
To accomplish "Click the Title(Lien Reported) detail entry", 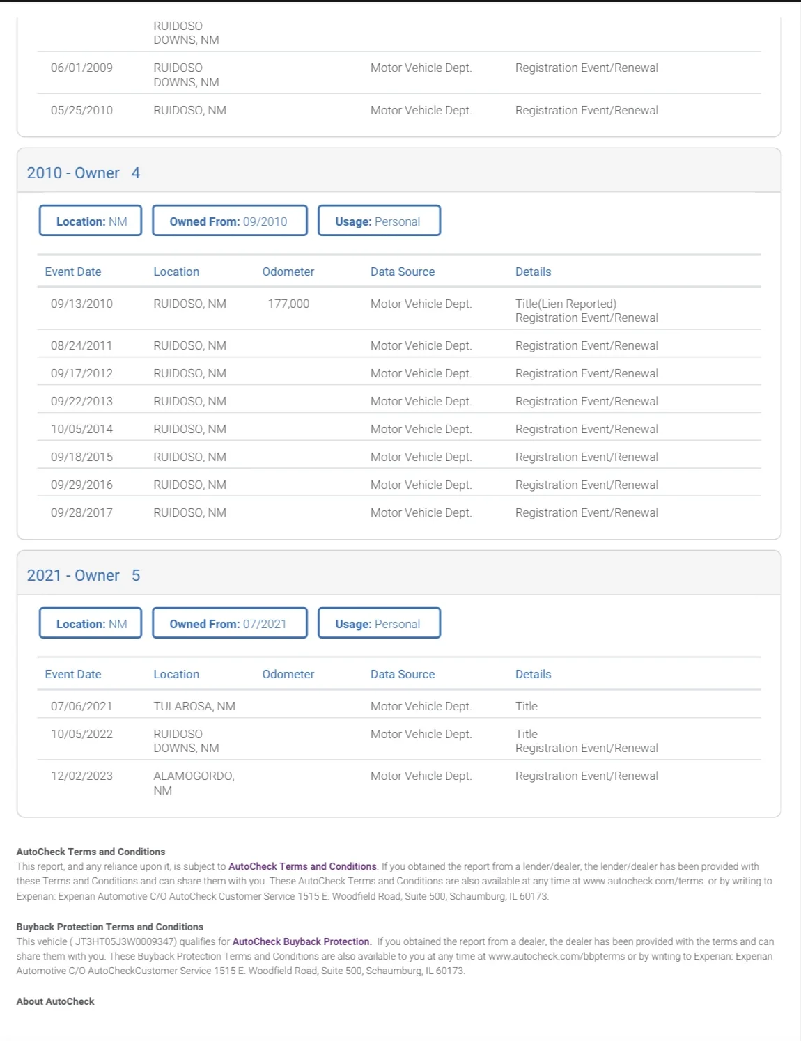I will (566, 304).
